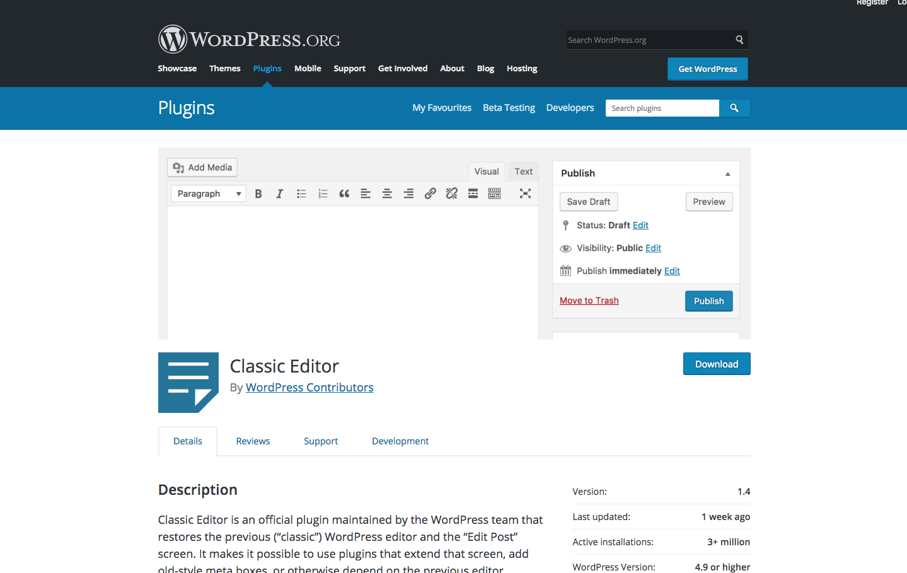
Task: Click the insert link icon
Action: tap(430, 194)
